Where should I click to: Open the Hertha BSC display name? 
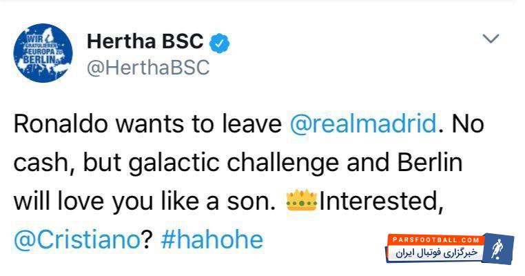pyautogui.click(x=145, y=41)
